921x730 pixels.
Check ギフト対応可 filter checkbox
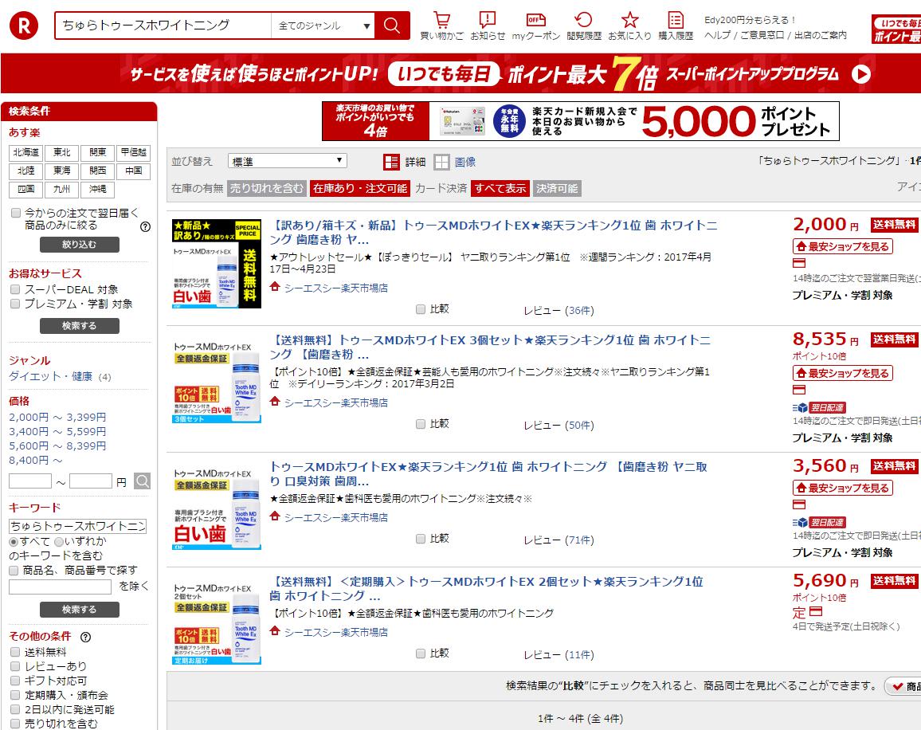[x=15, y=681]
